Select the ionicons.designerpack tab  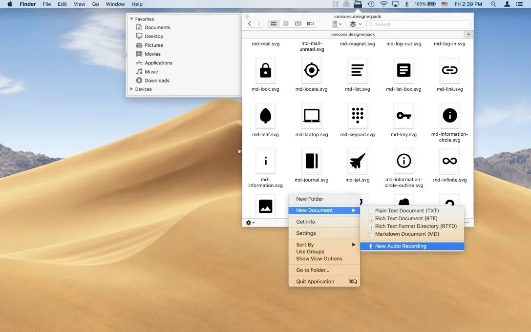tap(353, 34)
